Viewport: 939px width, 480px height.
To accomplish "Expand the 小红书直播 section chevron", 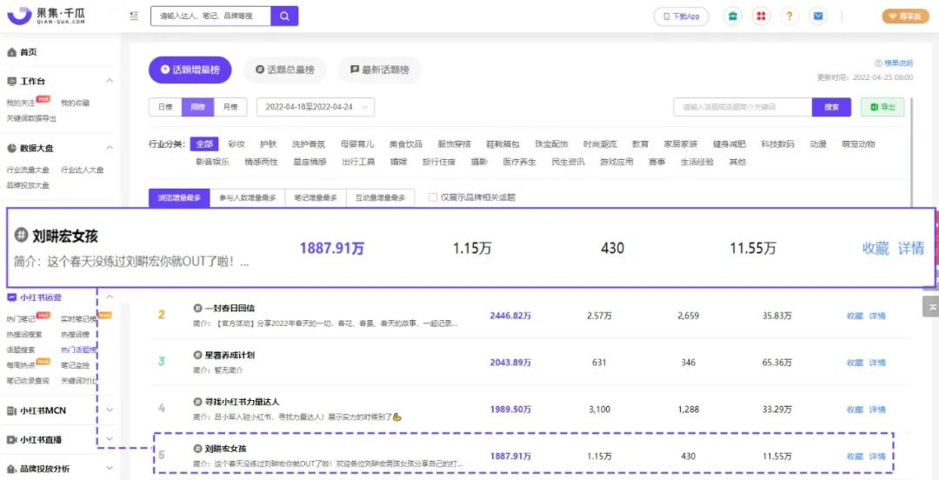I will click(110, 440).
